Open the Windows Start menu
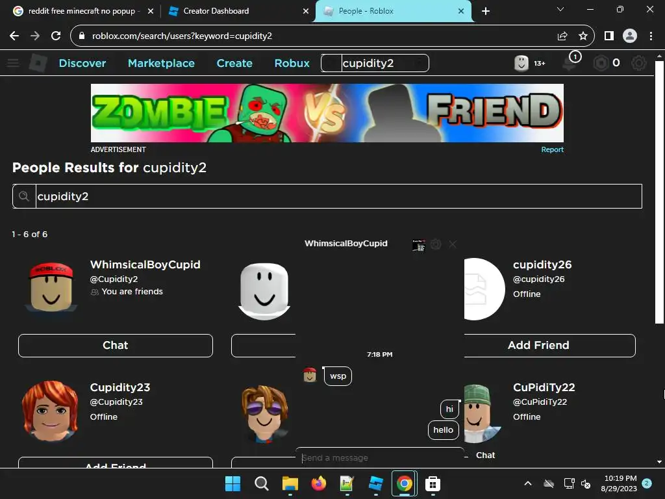Image resolution: width=665 pixels, height=499 pixels. click(232, 483)
